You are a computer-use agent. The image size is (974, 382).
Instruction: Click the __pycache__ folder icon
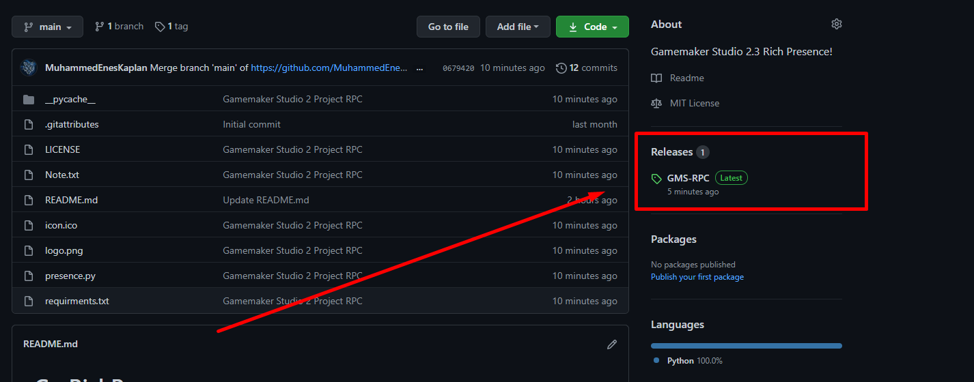pos(29,100)
